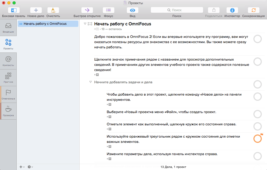The width and height of the screenshot is (267, 170).
Task: Switch to Отмеченные flagged tab
Action: pos(8,94)
